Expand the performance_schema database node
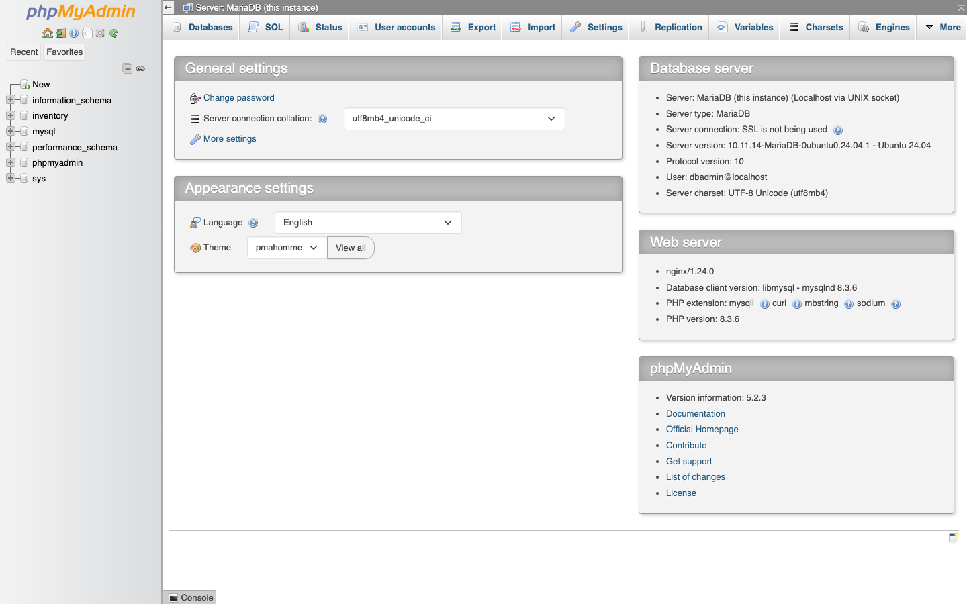The image size is (967, 604). click(x=10, y=146)
